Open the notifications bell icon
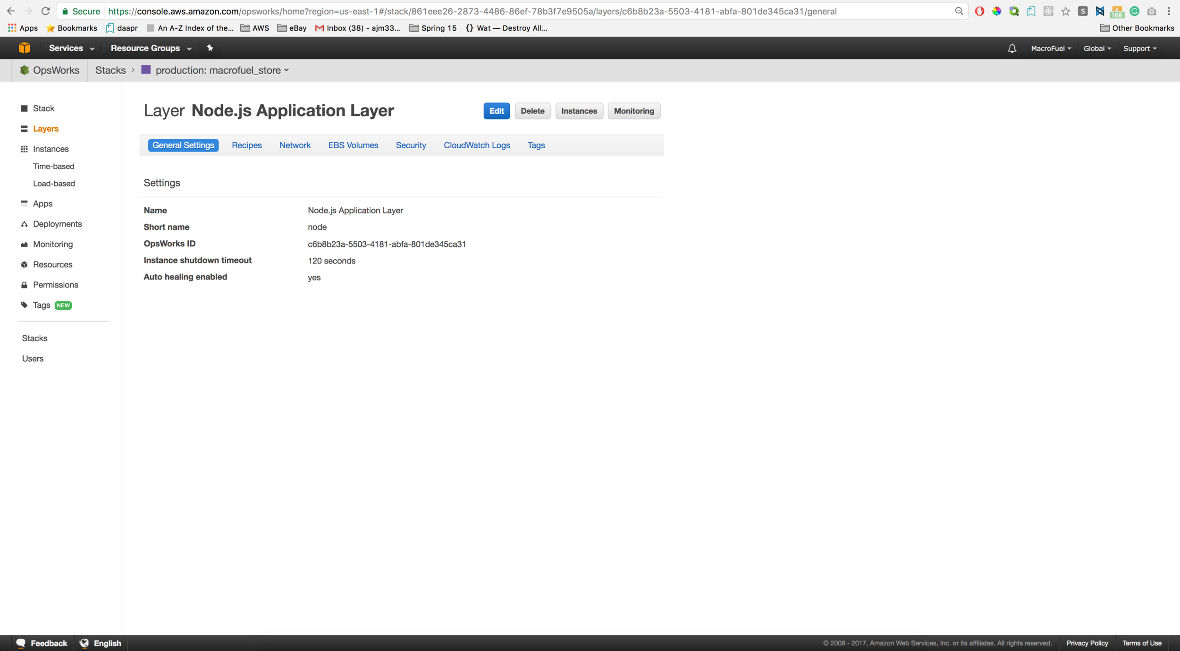The width and height of the screenshot is (1180, 651). click(x=1012, y=48)
